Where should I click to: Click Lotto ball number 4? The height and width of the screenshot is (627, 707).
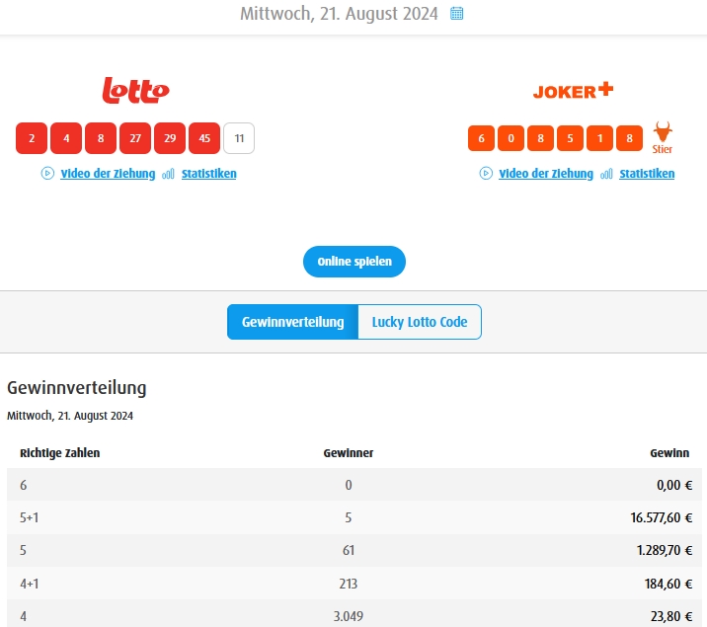[x=66, y=138]
